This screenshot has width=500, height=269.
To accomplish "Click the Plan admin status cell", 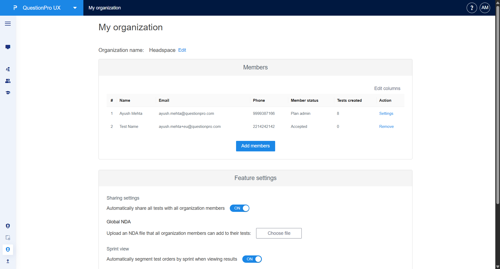I will click(x=301, y=113).
